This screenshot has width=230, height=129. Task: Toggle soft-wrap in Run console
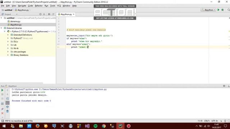click(x=8, y=99)
